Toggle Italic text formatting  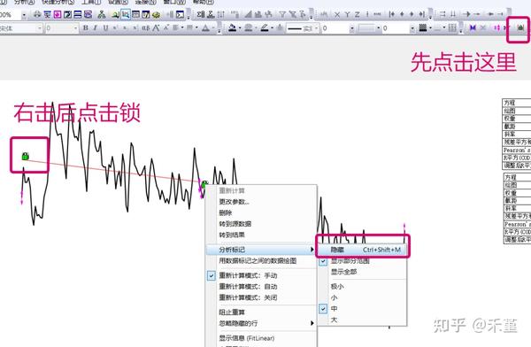click(x=96, y=27)
